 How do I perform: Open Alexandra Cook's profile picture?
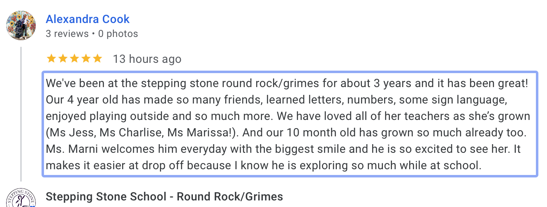(x=21, y=25)
